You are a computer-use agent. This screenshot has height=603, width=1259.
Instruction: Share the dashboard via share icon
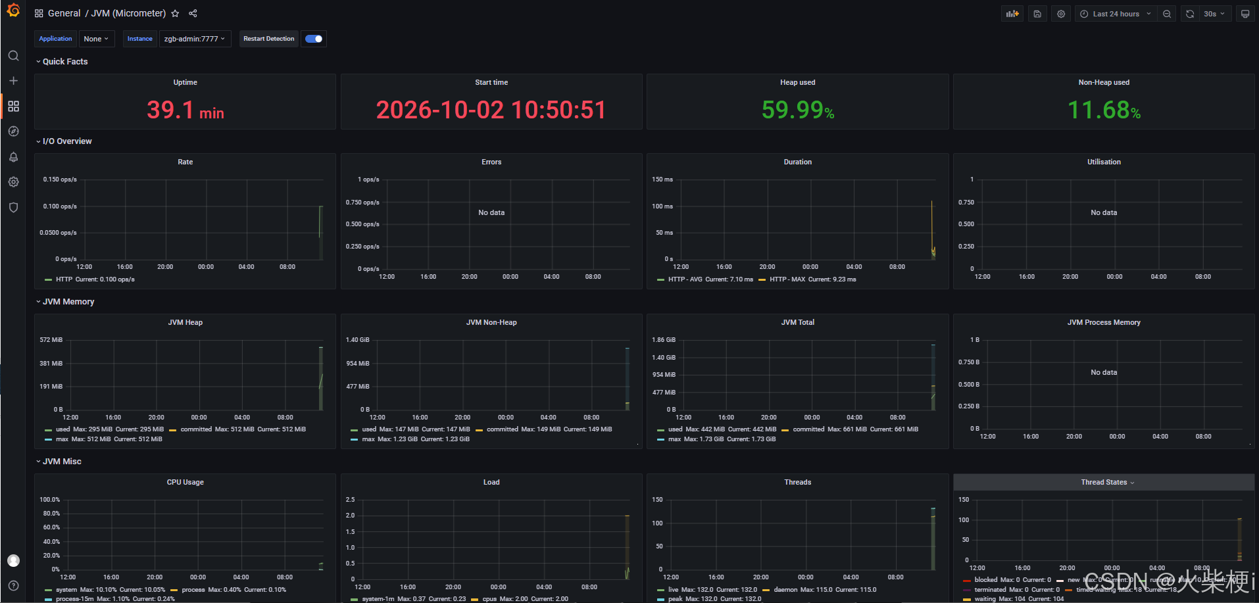193,13
